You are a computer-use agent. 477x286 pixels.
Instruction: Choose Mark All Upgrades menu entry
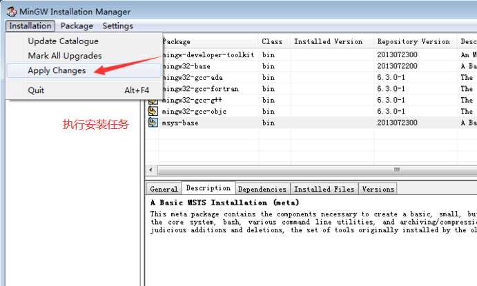tap(84, 56)
